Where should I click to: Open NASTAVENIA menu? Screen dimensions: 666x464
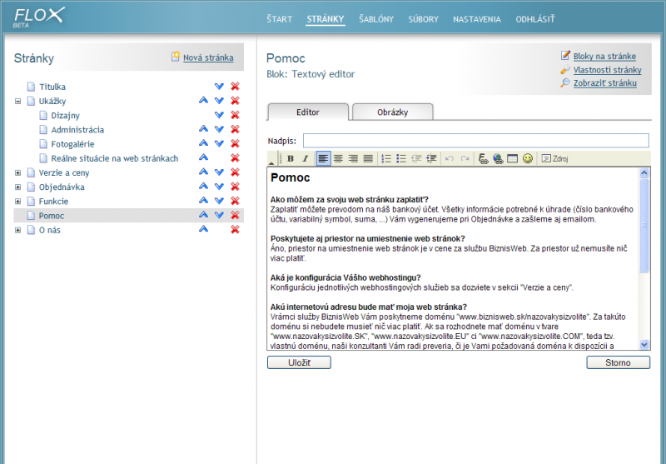(x=477, y=19)
